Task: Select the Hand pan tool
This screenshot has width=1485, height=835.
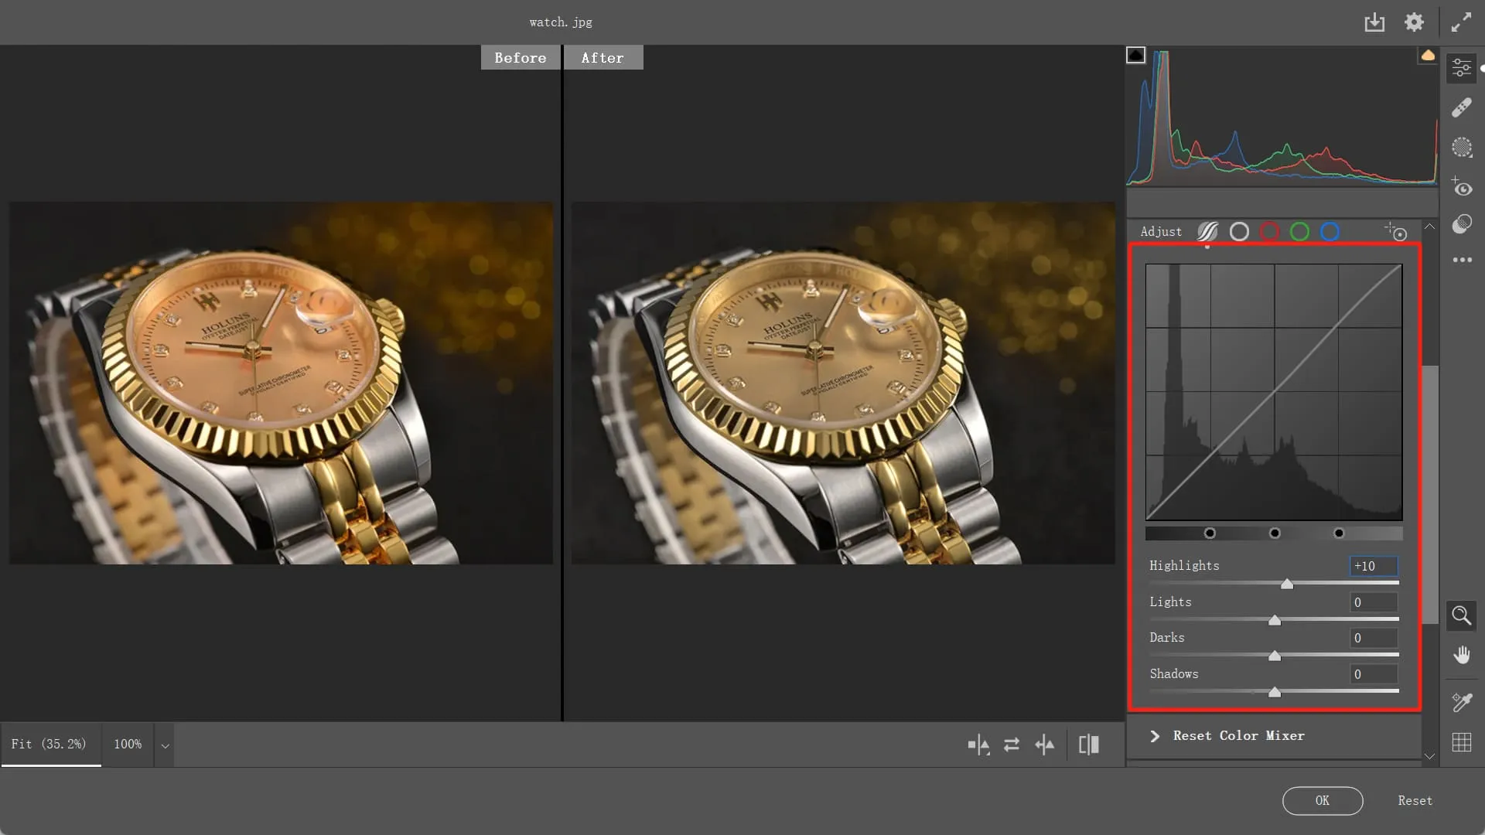Action: 1461,656
